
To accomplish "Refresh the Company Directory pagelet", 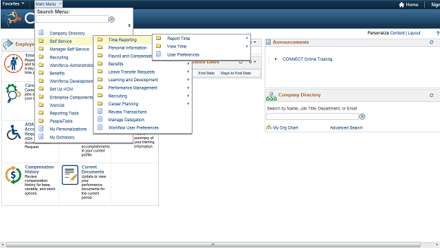I will click(x=431, y=95).
